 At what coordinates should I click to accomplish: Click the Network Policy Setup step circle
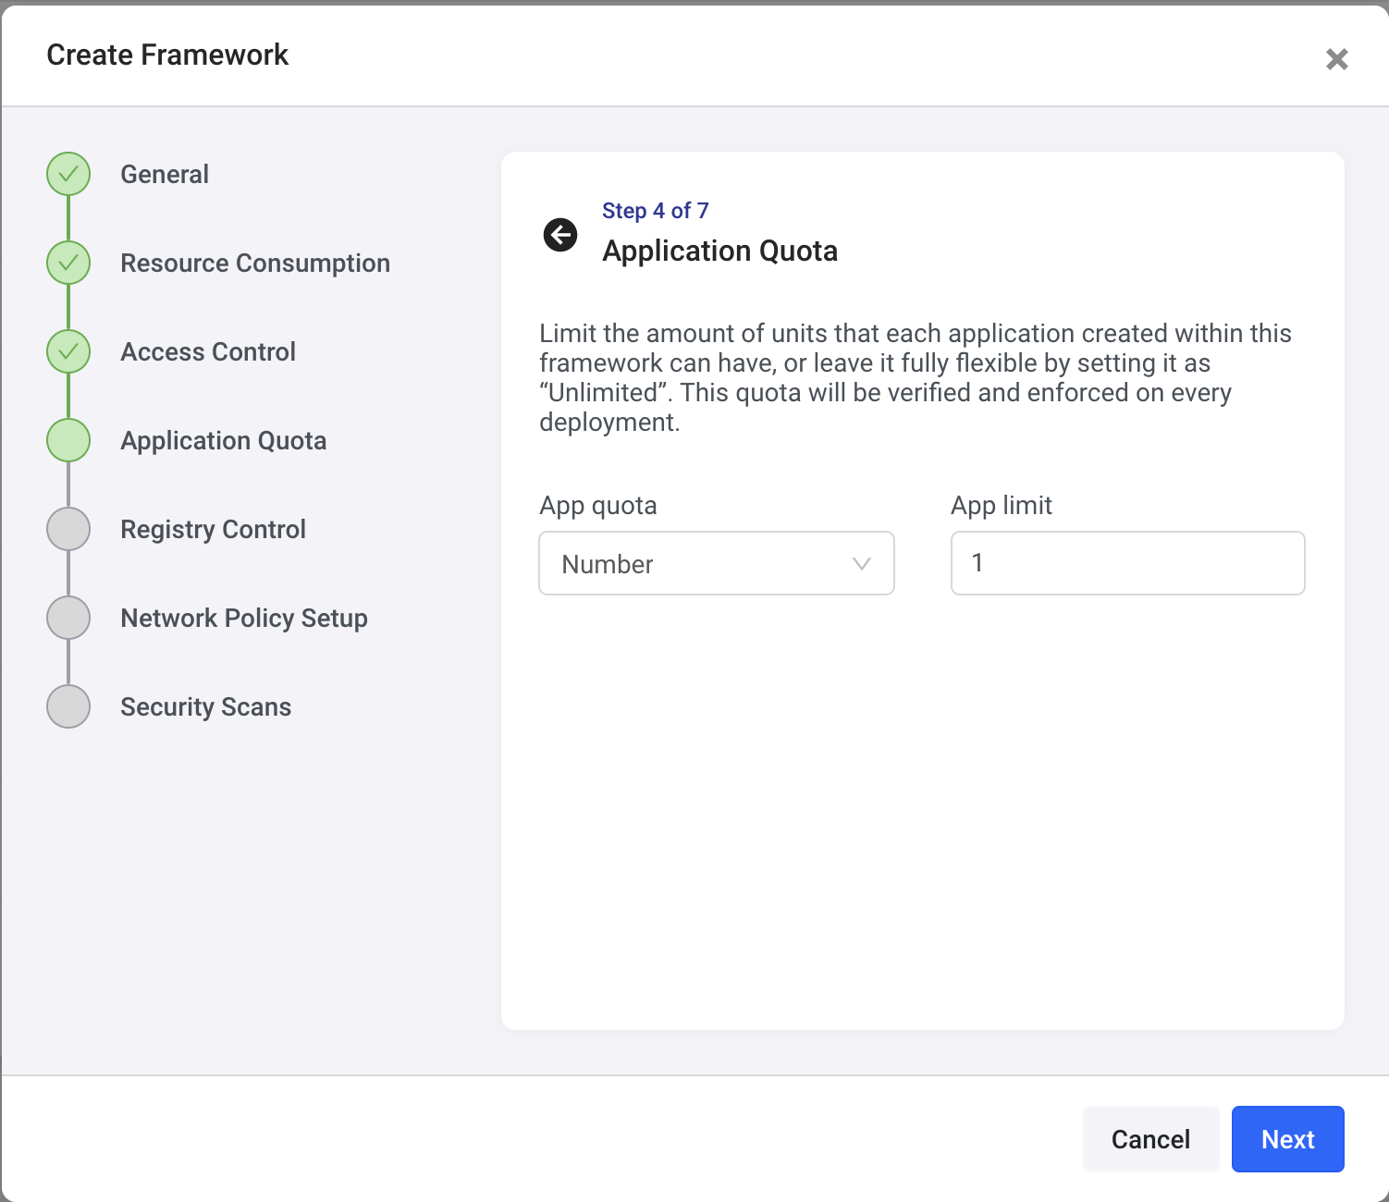pos(68,618)
